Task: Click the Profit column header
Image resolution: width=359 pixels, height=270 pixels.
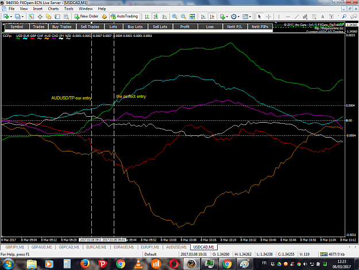Action: (x=185, y=27)
